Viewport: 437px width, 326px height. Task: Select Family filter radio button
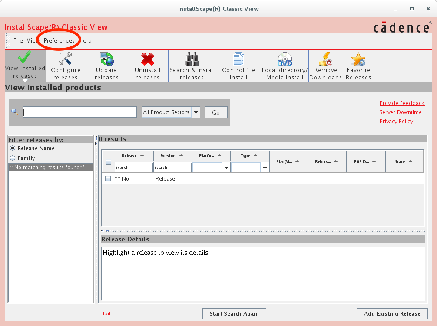tap(13, 158)
